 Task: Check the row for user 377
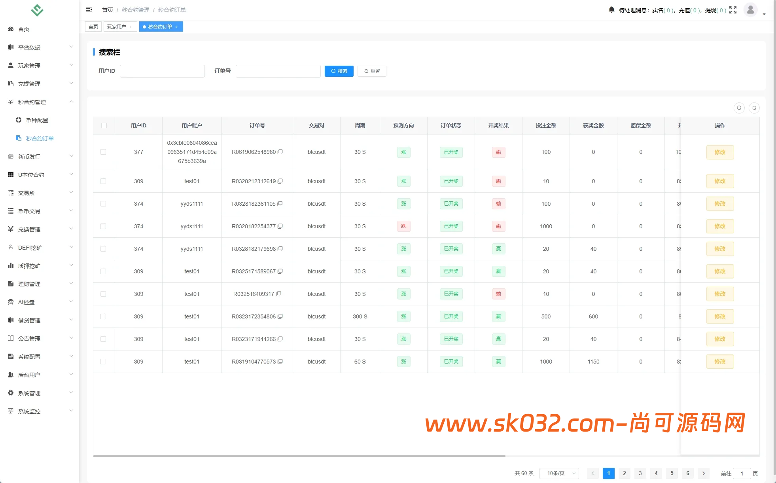click(103, 152)
